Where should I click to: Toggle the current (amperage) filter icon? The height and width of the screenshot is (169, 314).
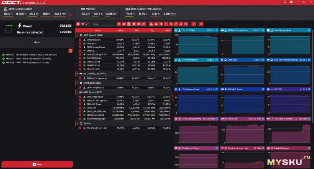pos(166,24)
